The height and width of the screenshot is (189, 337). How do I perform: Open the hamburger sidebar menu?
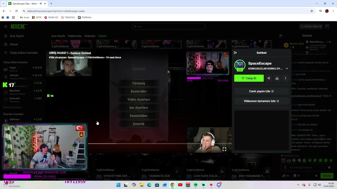click(x=6, y=27)
